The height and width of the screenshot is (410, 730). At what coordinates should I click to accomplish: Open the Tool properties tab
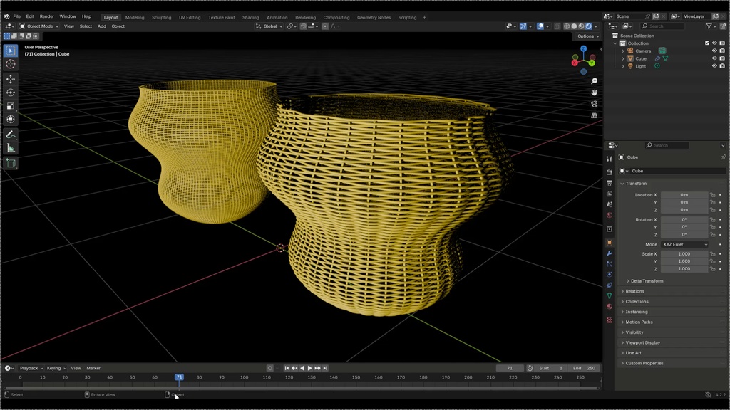coord(610,159)
